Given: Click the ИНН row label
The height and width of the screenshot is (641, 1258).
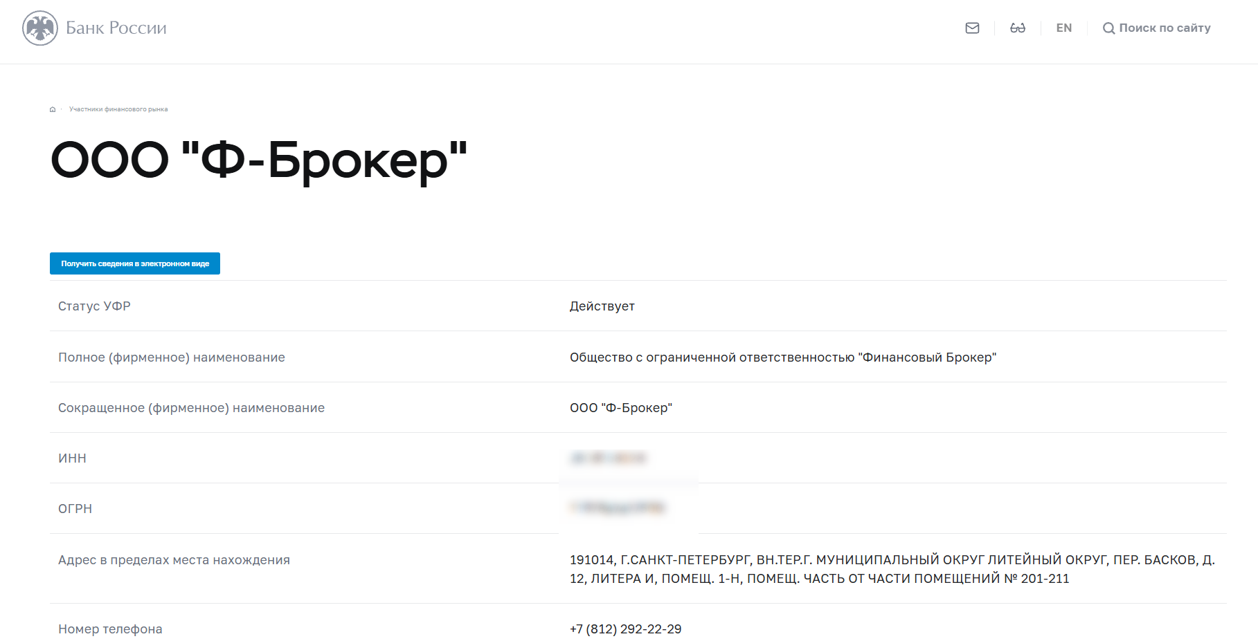Looking at the screenshot, I should [x=72, y=458].
